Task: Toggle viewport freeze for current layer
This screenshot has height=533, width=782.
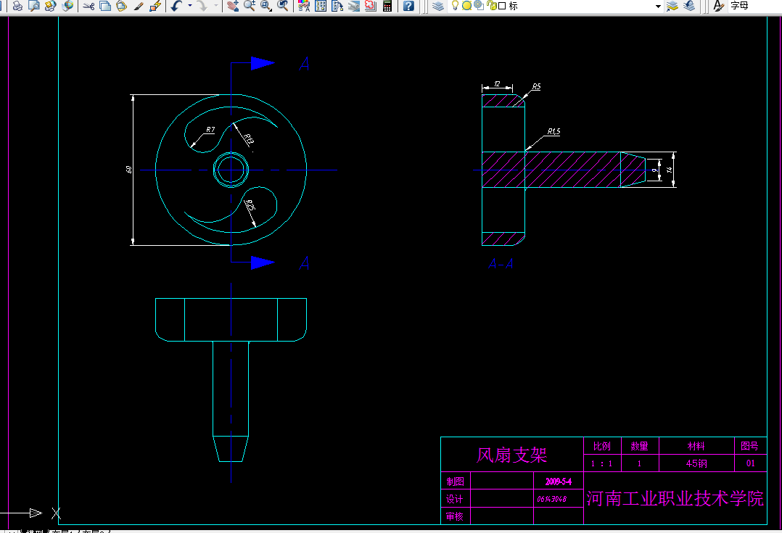Action: click(x=479, y=6)
